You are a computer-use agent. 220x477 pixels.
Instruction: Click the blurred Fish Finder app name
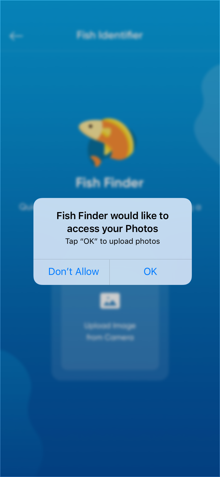[110, 183]
